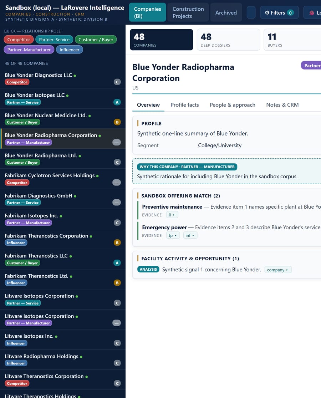Click grade B badge for Fabrikam Theranostics Ltd.
321x398 pixels.
coord(117,283)
